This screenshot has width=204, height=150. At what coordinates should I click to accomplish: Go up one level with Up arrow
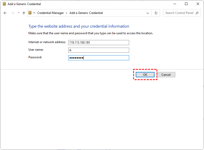(x=24, y=13)
